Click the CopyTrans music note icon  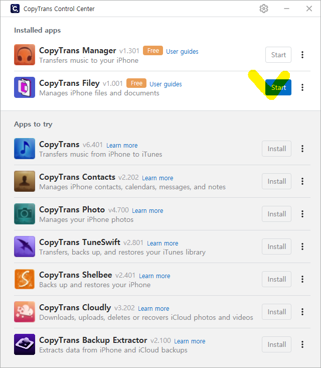25,149
